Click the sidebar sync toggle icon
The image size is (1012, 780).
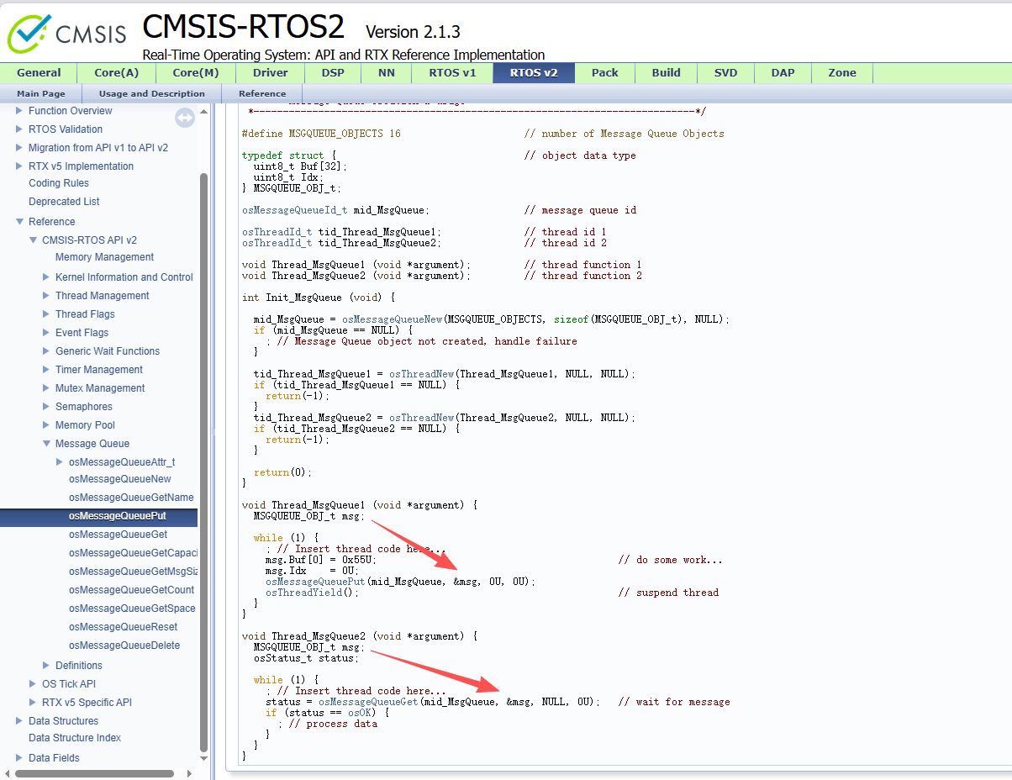185,118
